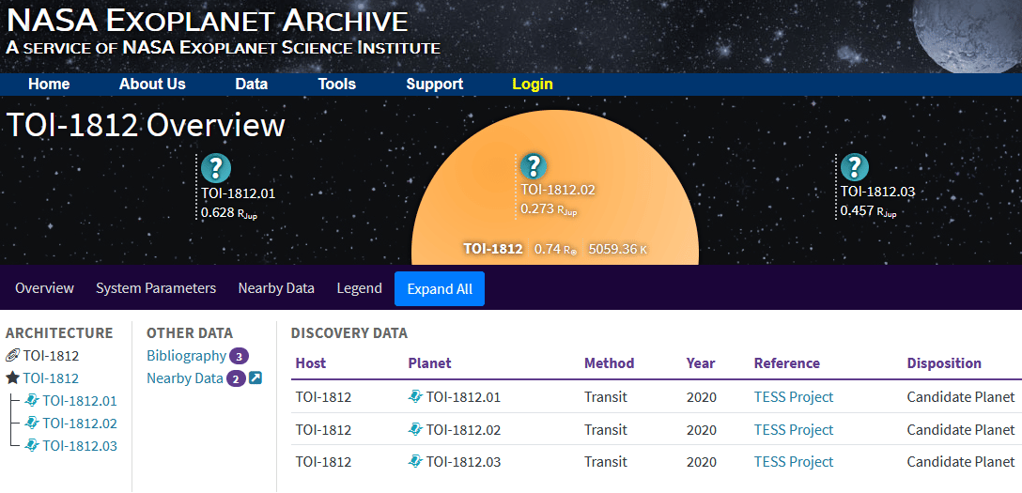Image resolution: width=1022 pixels, height=493 pixels.
Task: Click the Expand All button
Action: click(x=440, y=288)
